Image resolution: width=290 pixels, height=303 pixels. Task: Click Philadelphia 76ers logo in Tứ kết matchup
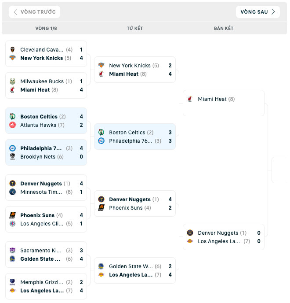[x=101, y=141]
